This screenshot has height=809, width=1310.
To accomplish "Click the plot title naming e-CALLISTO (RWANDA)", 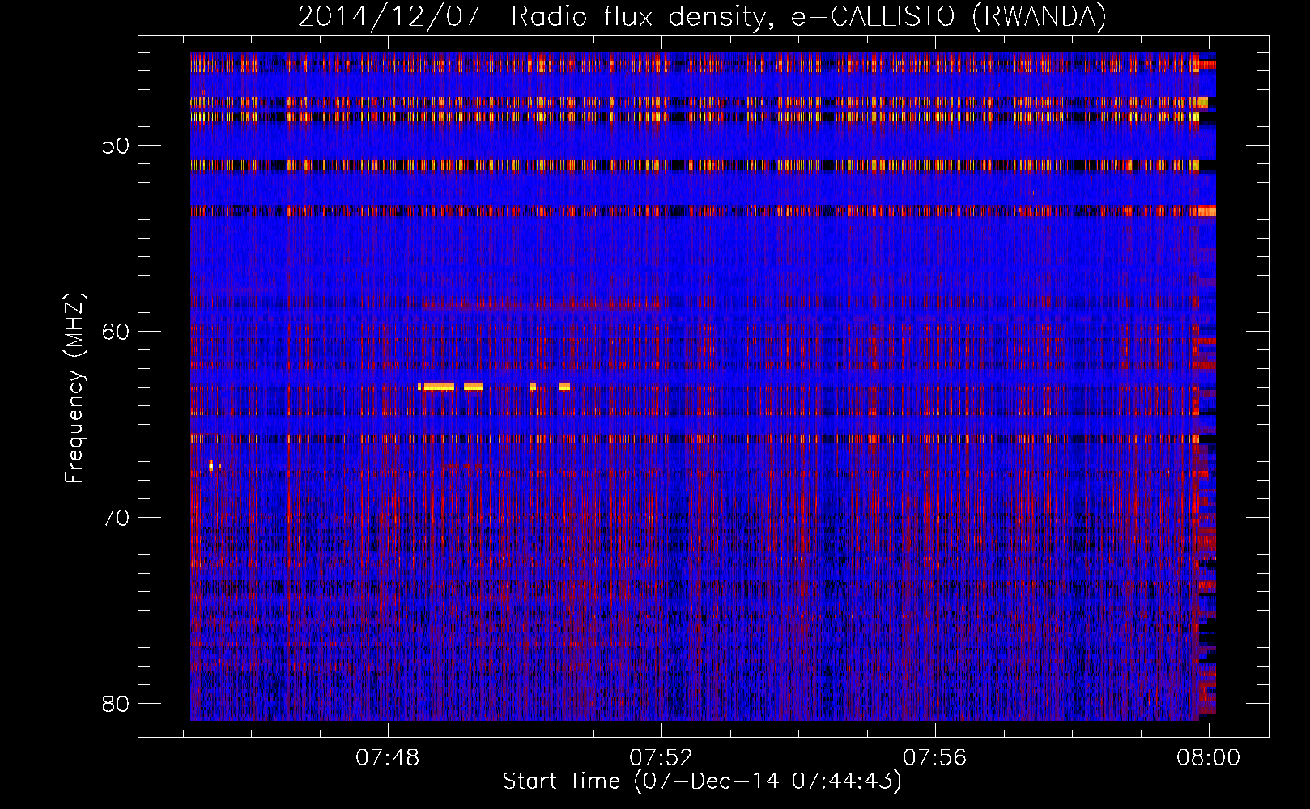I will click(x=702, y=16).
